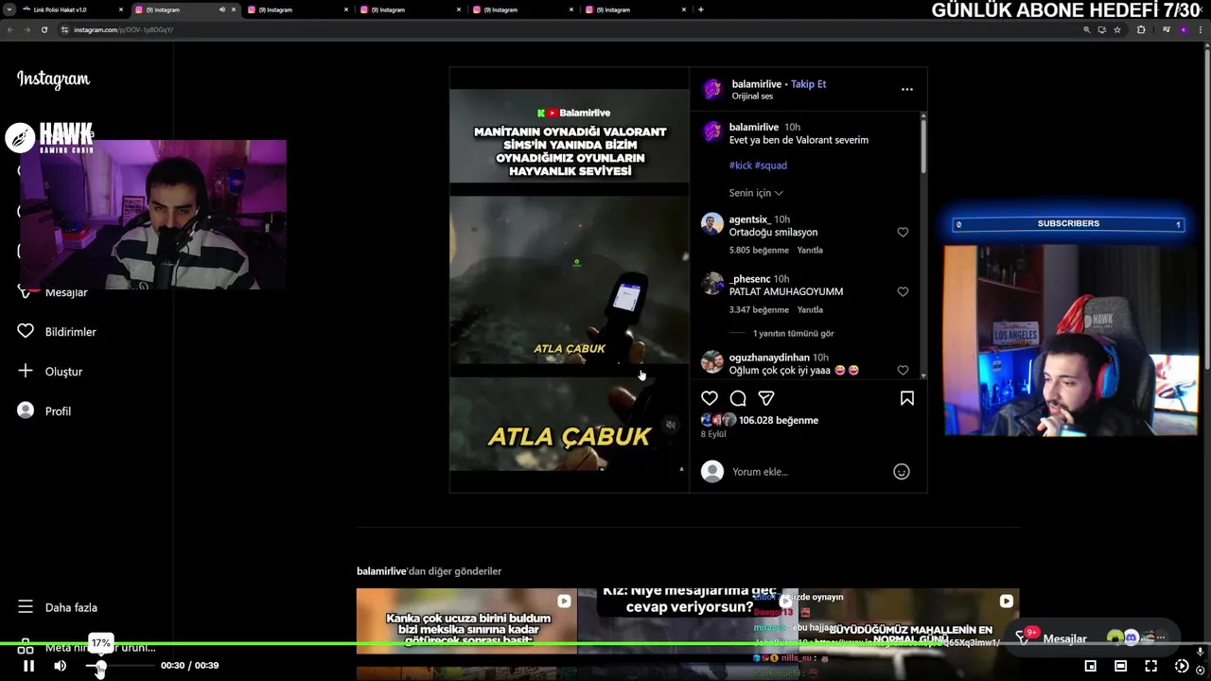Click the #squad hashtag

tap(771, 166)
